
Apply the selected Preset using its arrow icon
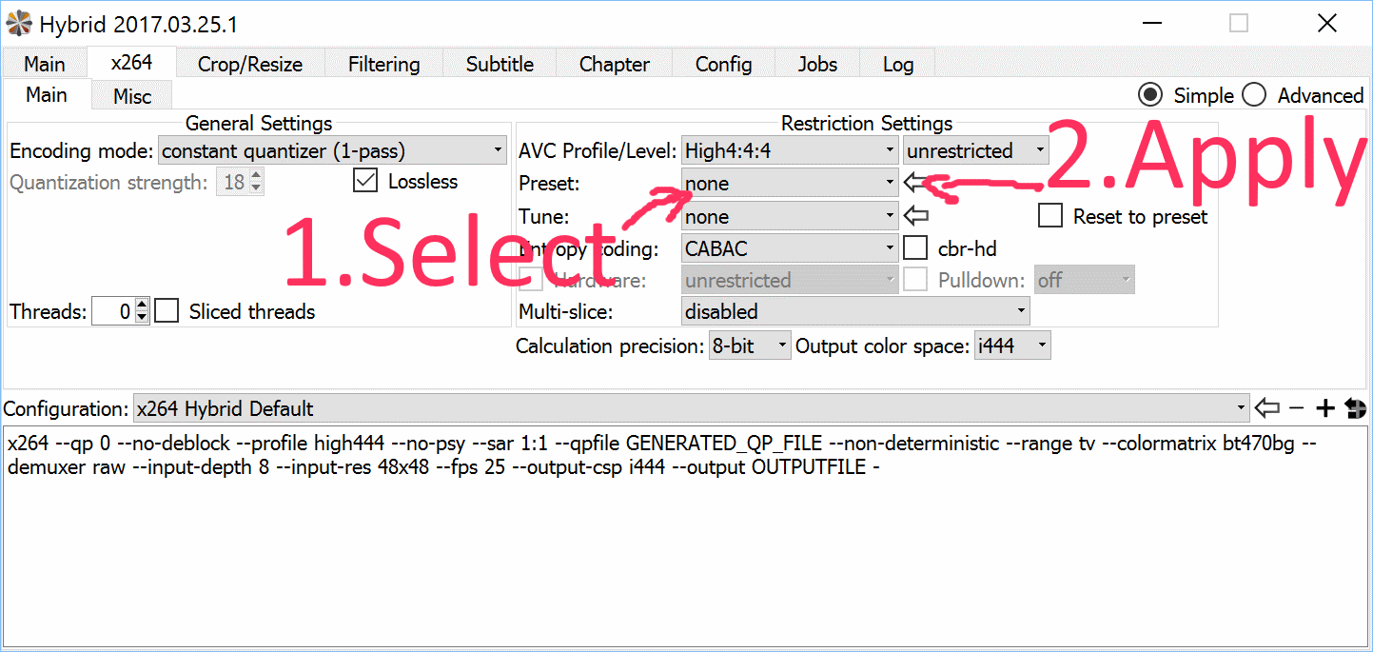tap(915, 182)
